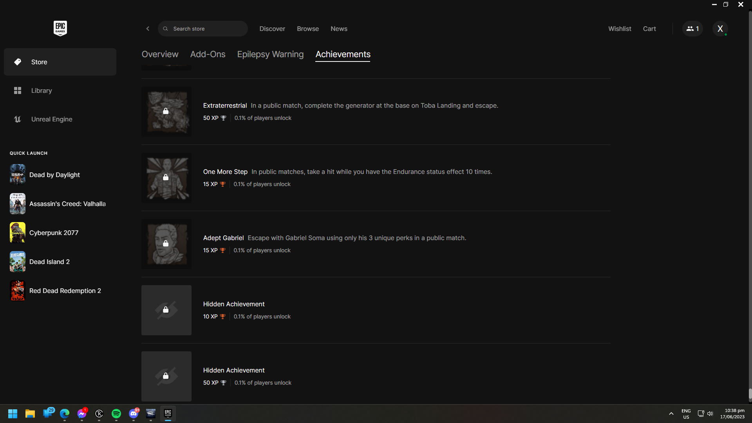Open the Windows Start menu
The height and width of the screenshot is (423, 752).
coord(13,414)
